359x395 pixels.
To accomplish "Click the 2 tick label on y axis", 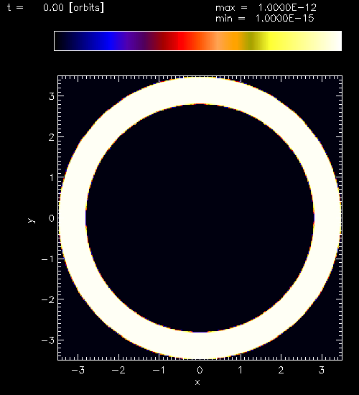I will 52,137.
